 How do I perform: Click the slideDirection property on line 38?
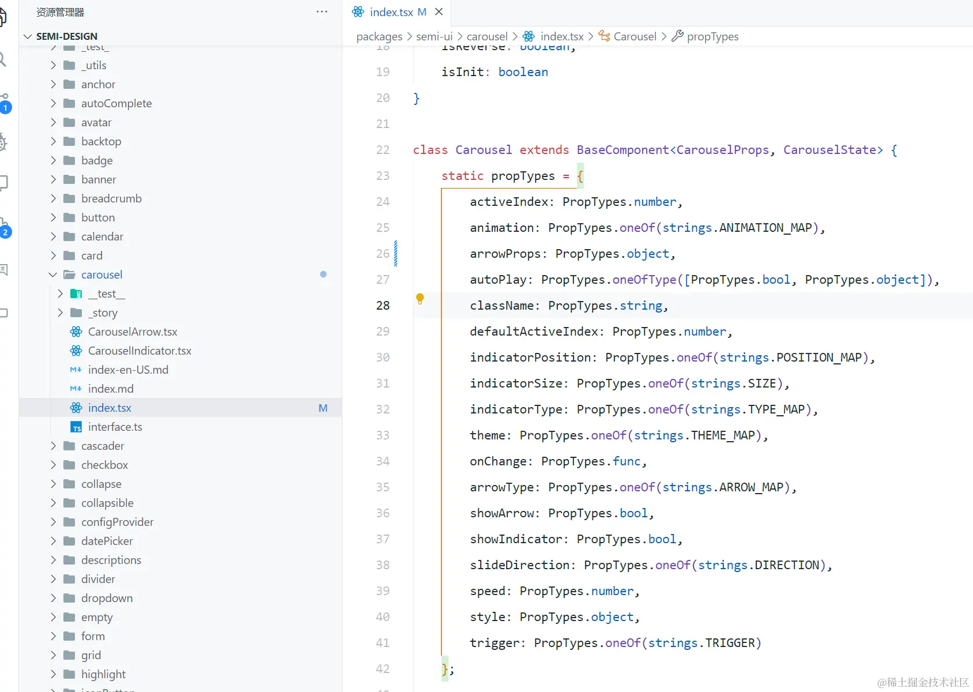coord(520,565)
